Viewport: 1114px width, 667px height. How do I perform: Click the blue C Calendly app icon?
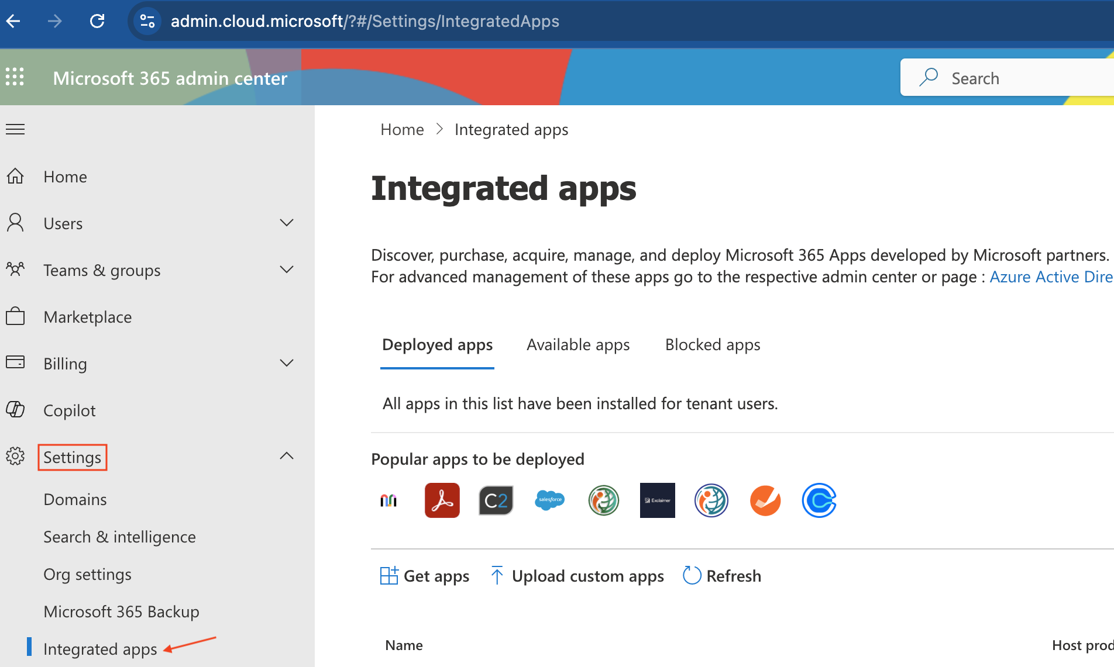tap(819, 500)
